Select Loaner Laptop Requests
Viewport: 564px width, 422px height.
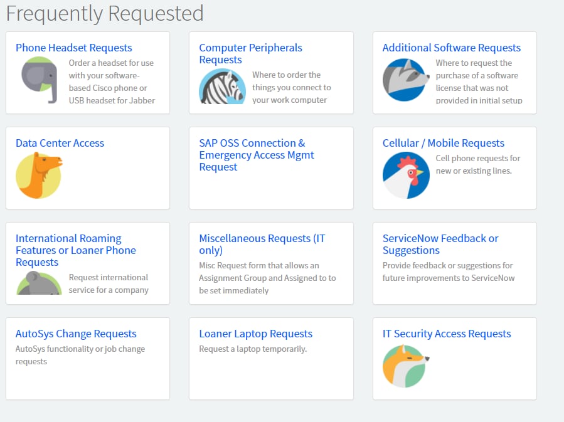[x=256, y=334]
